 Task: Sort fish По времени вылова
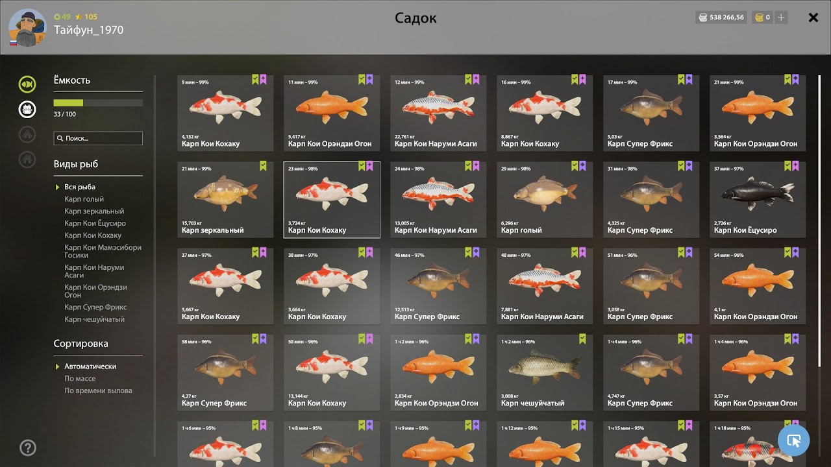point(98,390)
